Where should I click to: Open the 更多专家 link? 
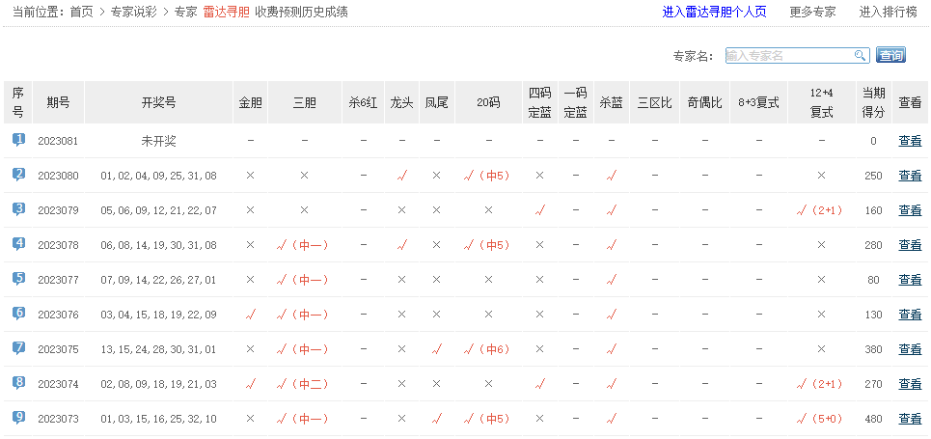point(812,13)
